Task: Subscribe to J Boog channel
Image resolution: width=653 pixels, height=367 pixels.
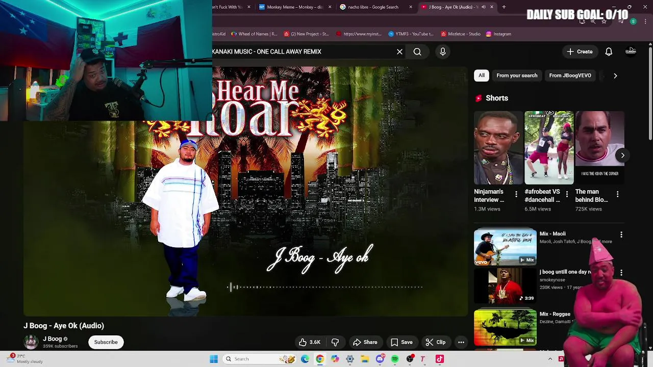Action: coord(106,342)
